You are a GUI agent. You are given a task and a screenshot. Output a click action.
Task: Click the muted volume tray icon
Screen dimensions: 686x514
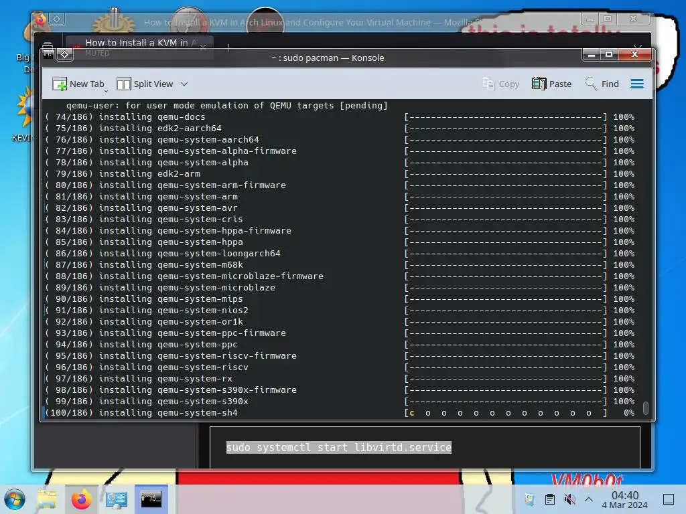[x=569, y=499]
